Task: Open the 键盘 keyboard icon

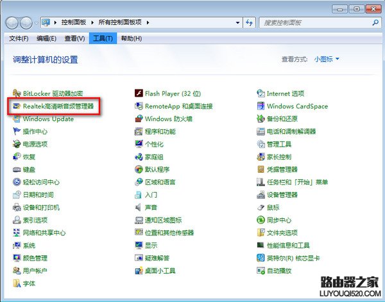Action: [17, 170]
